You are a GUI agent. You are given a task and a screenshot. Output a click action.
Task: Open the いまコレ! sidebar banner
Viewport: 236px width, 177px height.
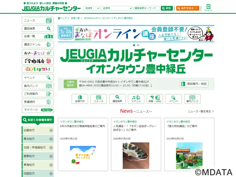[38, 69]
